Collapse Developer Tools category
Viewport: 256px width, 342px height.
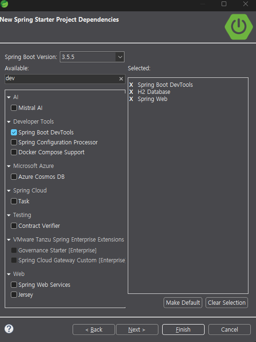pyautogui.click(x=9, y=122)
